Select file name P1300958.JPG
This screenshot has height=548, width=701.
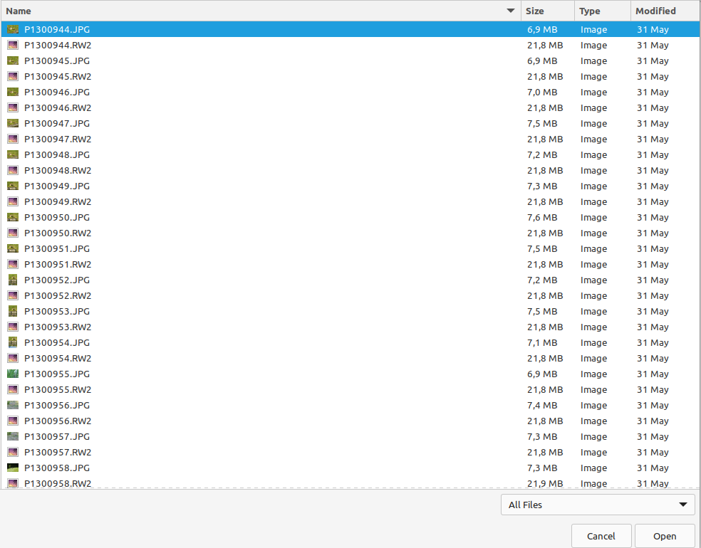[x=57, y=468]
